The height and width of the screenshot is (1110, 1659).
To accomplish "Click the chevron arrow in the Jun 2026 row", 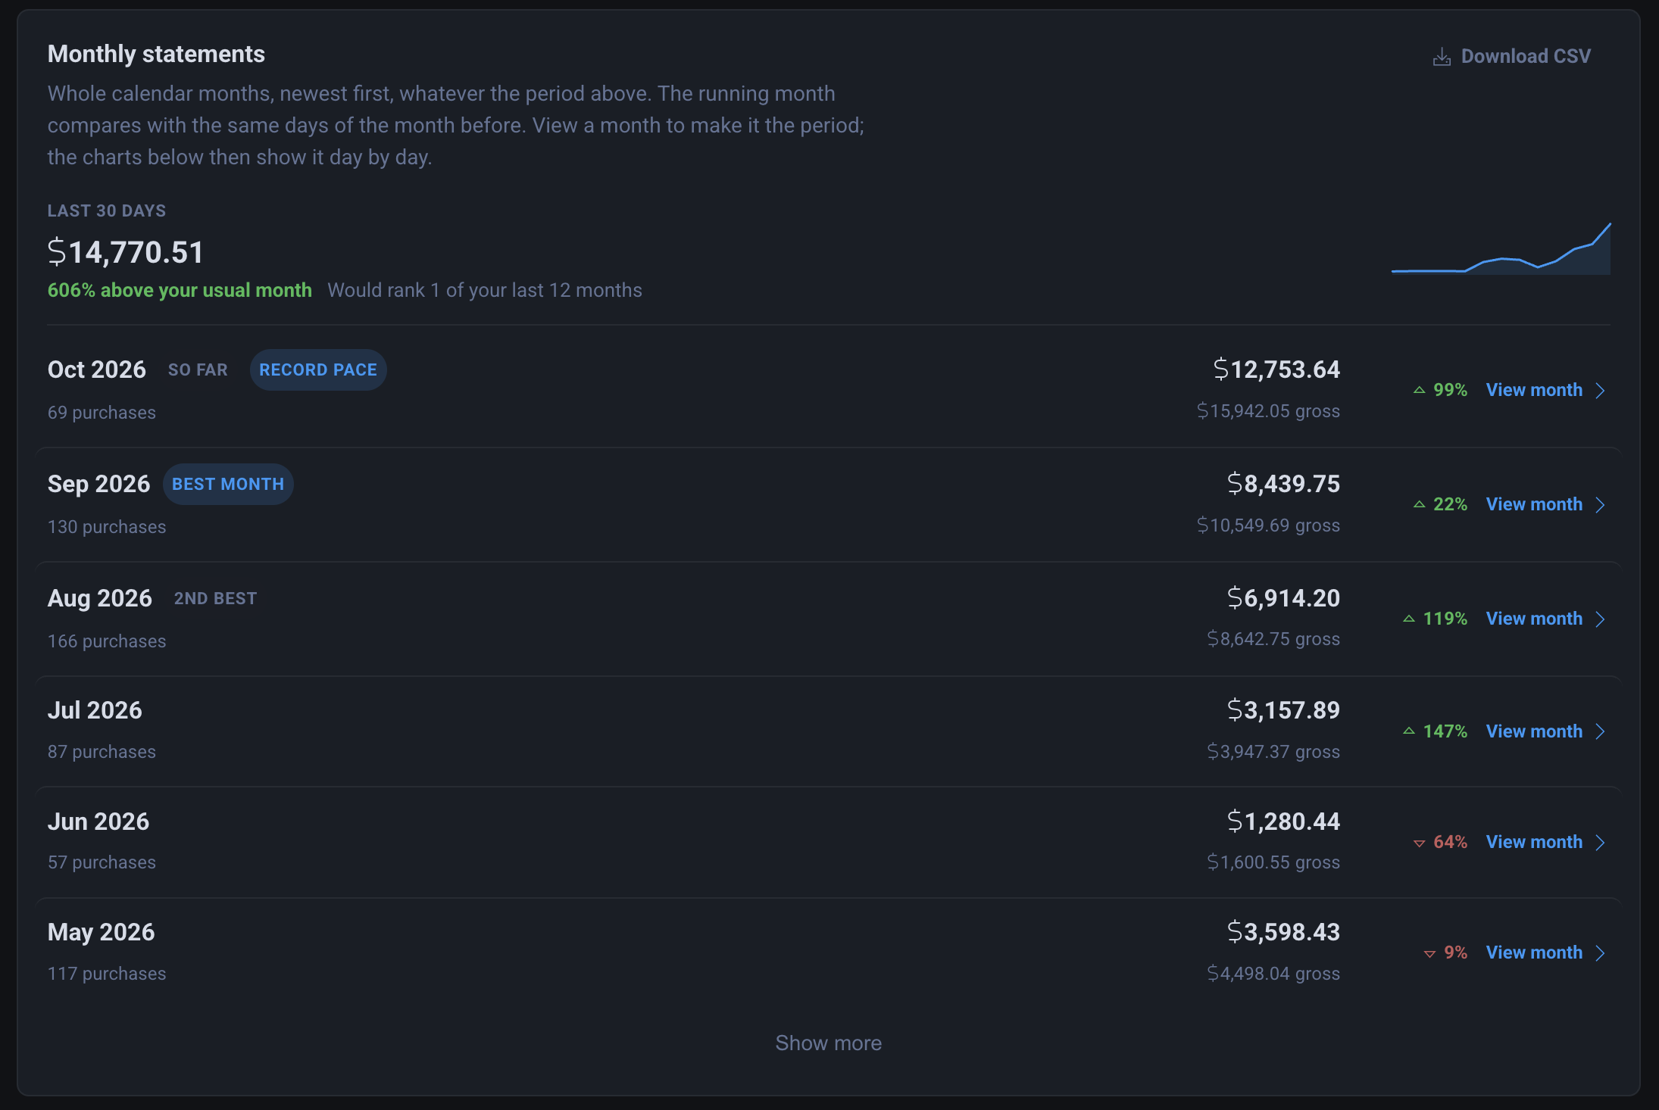I will (x=1600, y=842).
